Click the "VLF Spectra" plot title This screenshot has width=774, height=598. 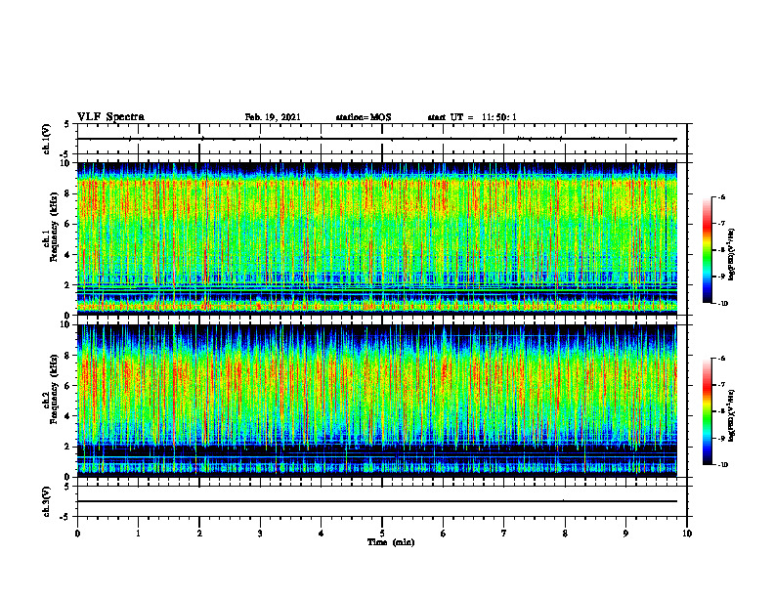pos(110,117)
